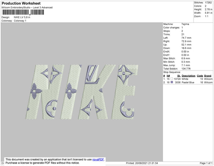
Task: Click the Trims value 21
Action: click(183, 34)
